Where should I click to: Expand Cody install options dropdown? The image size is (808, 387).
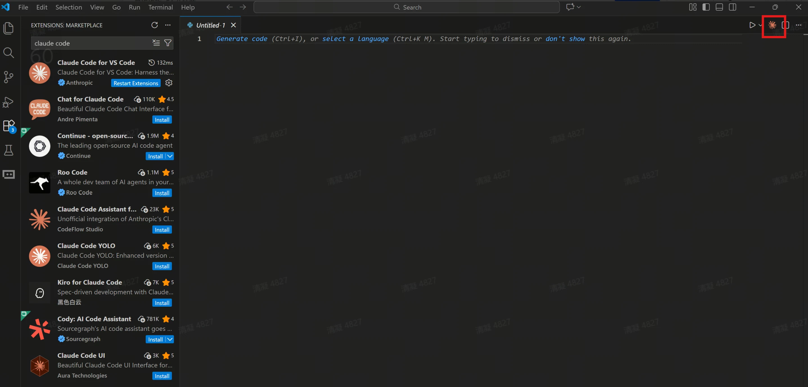pyautogui.click(x=170, y=339)
